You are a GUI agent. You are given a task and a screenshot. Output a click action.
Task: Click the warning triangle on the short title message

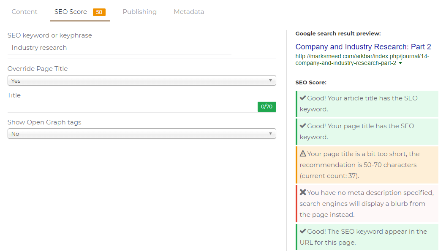tap(303, 154)
